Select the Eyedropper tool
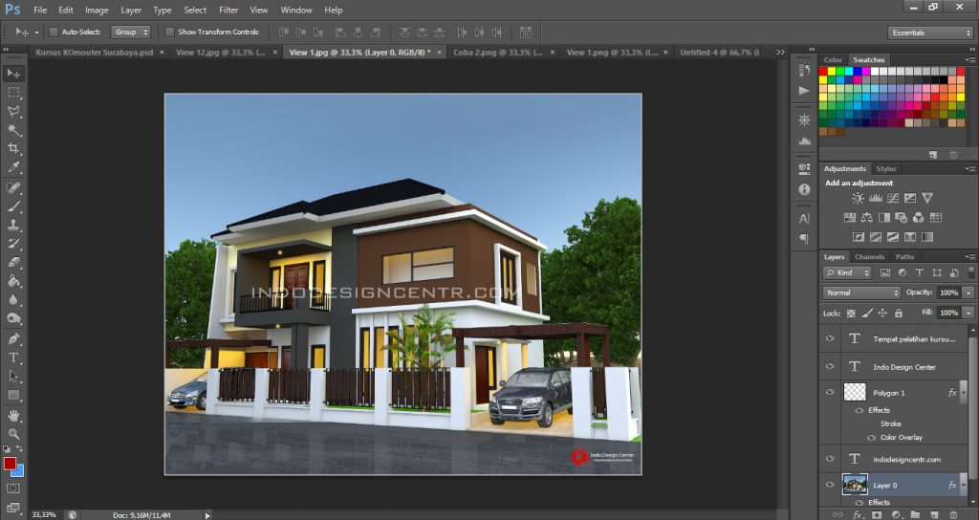Screen dimensions: 979x520 tap(13, 167)
